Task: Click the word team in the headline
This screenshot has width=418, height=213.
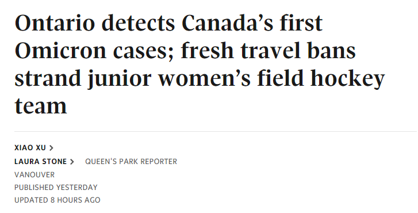Action: 40,106
